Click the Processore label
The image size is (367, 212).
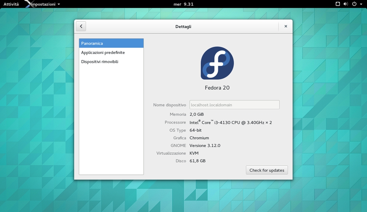point(175,122)
